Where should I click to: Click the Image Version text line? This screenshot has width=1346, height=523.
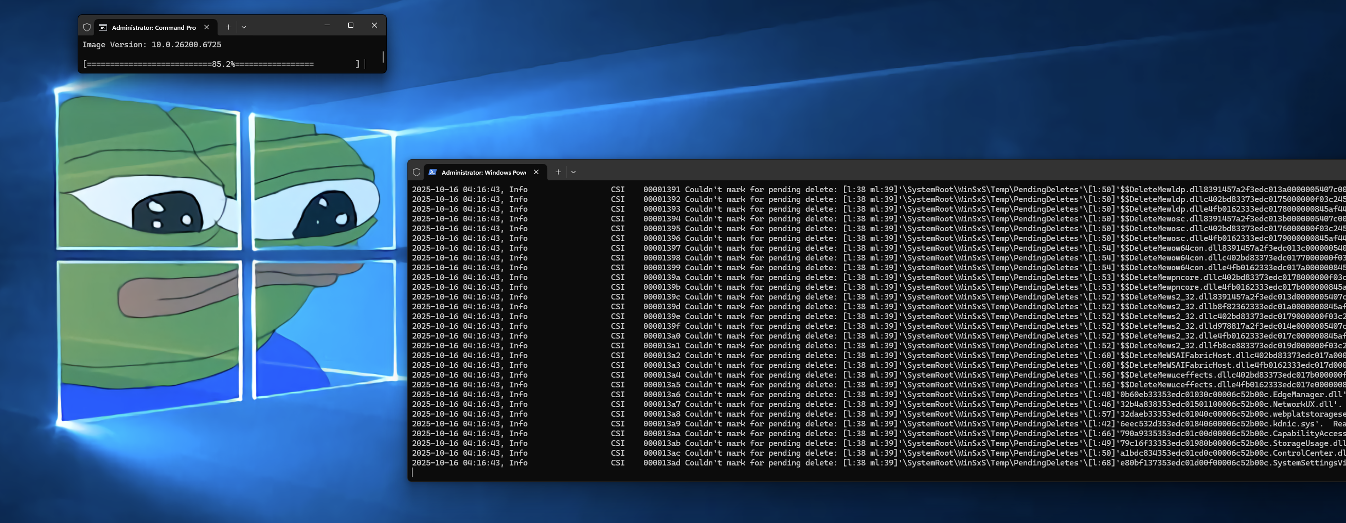[x=152, y=45]
